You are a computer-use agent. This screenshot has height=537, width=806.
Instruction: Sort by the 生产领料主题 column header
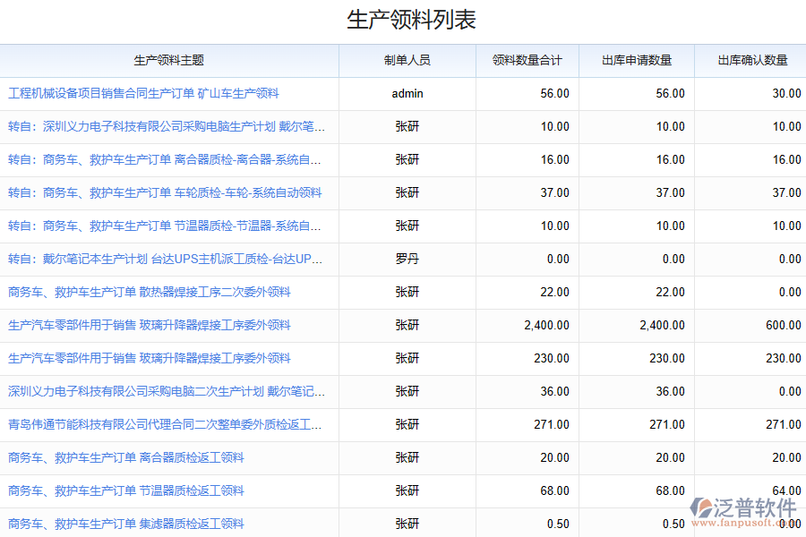pos(169,60)
